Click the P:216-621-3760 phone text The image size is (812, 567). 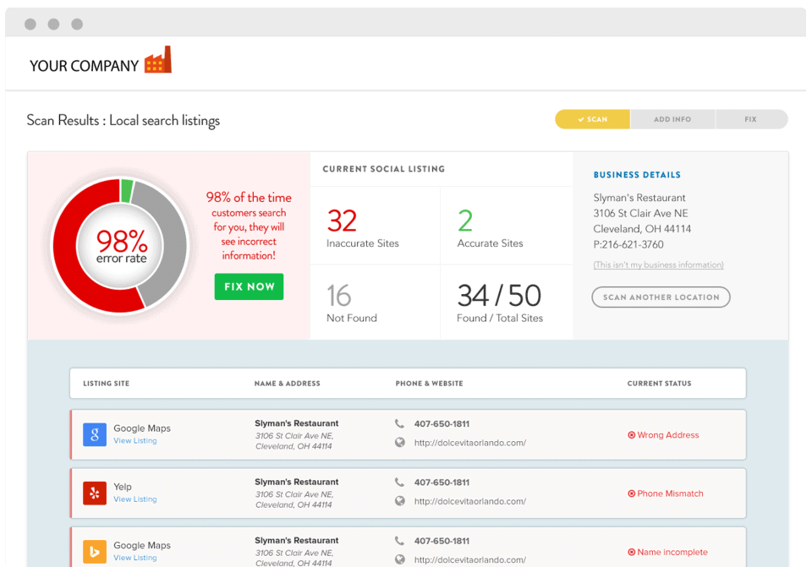(x=628, y=244)
